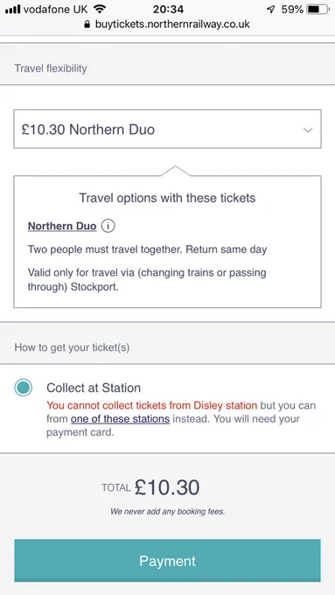Open the one of these stations link
This screenshot has height=595, width=335.
pyautogui.click(x=120, y=419)
